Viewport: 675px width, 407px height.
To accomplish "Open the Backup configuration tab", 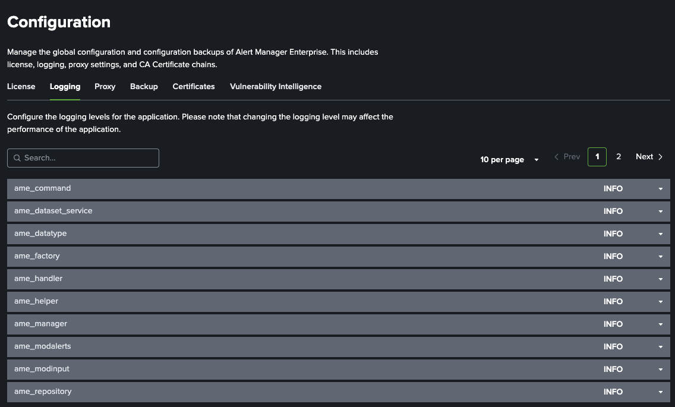I will [x=144, y=86].
